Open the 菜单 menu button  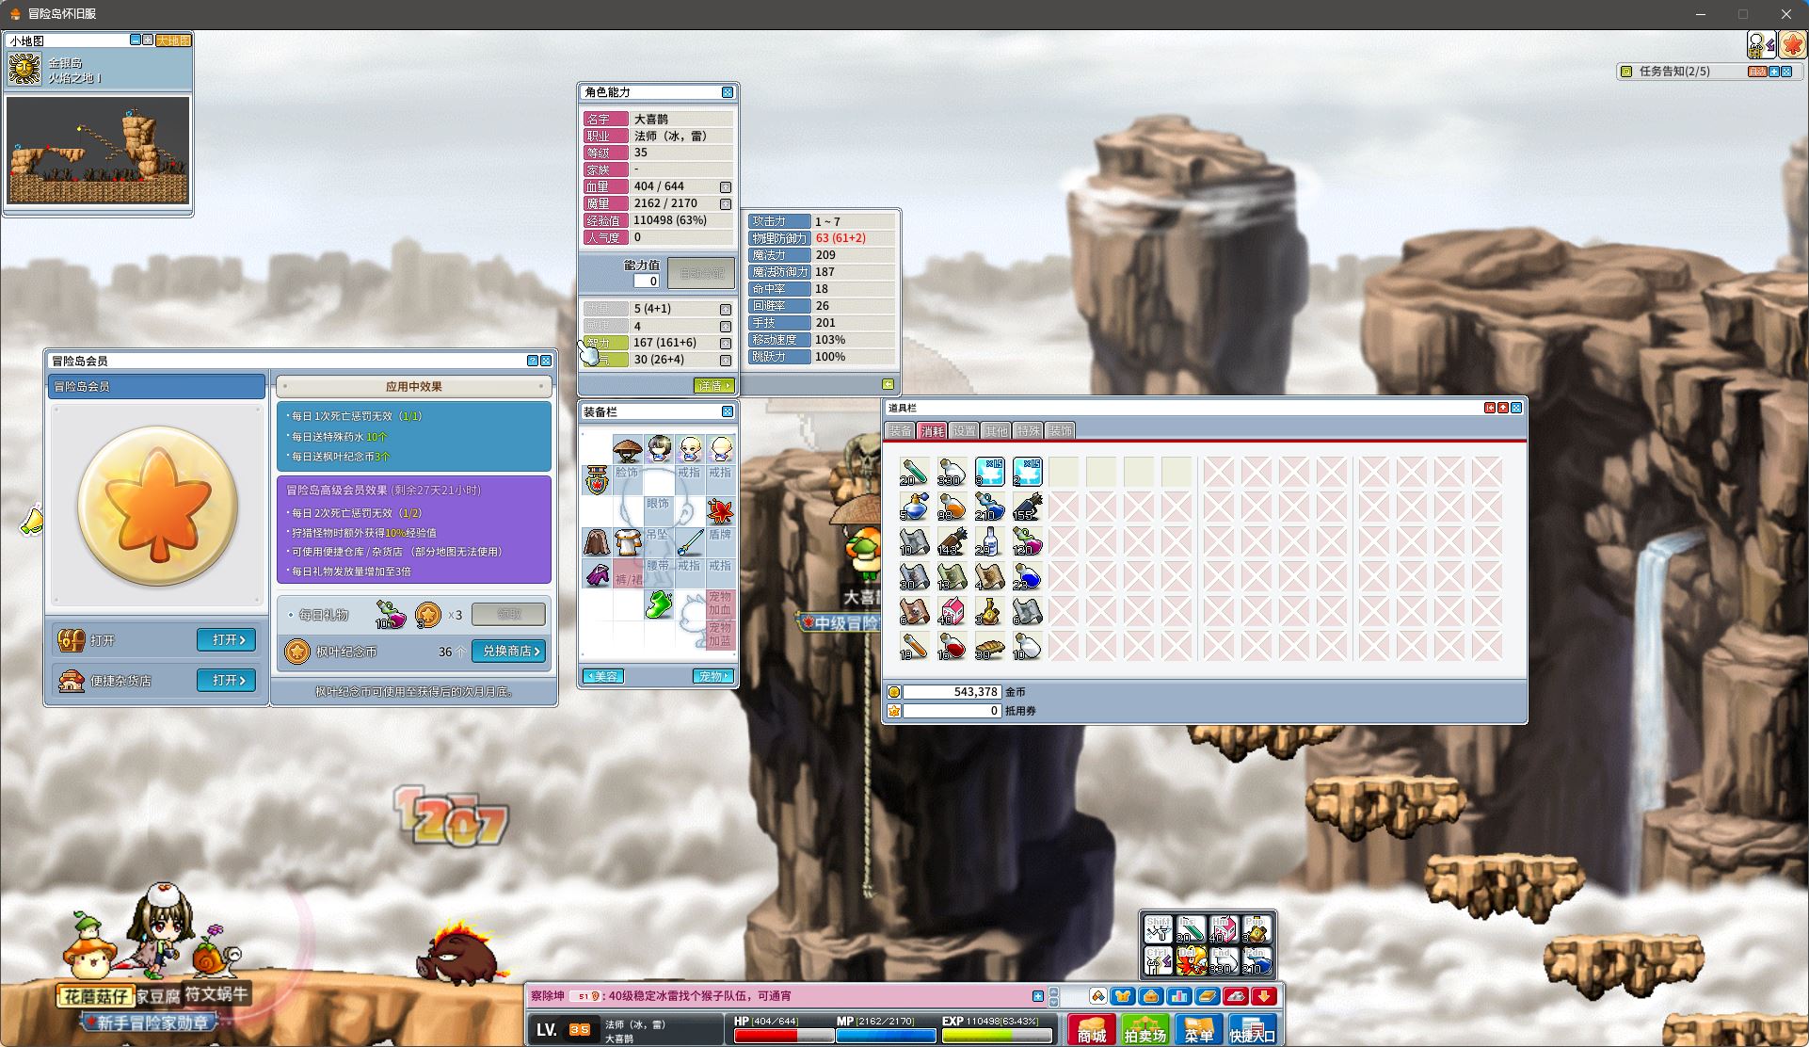pos(1199,1029)
